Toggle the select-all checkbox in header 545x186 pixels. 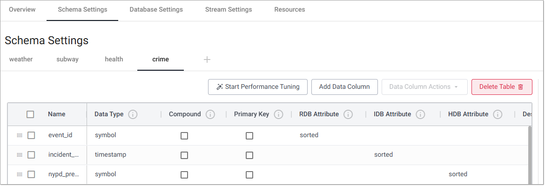30,114
